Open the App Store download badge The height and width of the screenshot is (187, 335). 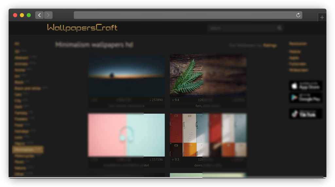point(306,86)
